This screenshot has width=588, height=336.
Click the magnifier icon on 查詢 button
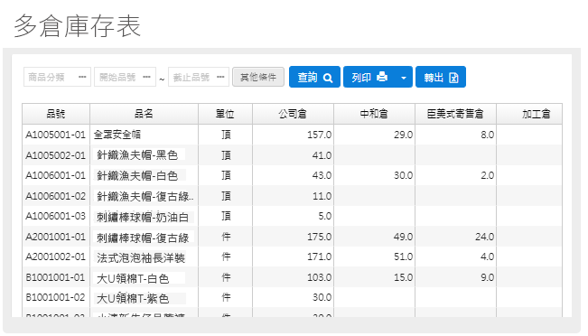[328, 78]
